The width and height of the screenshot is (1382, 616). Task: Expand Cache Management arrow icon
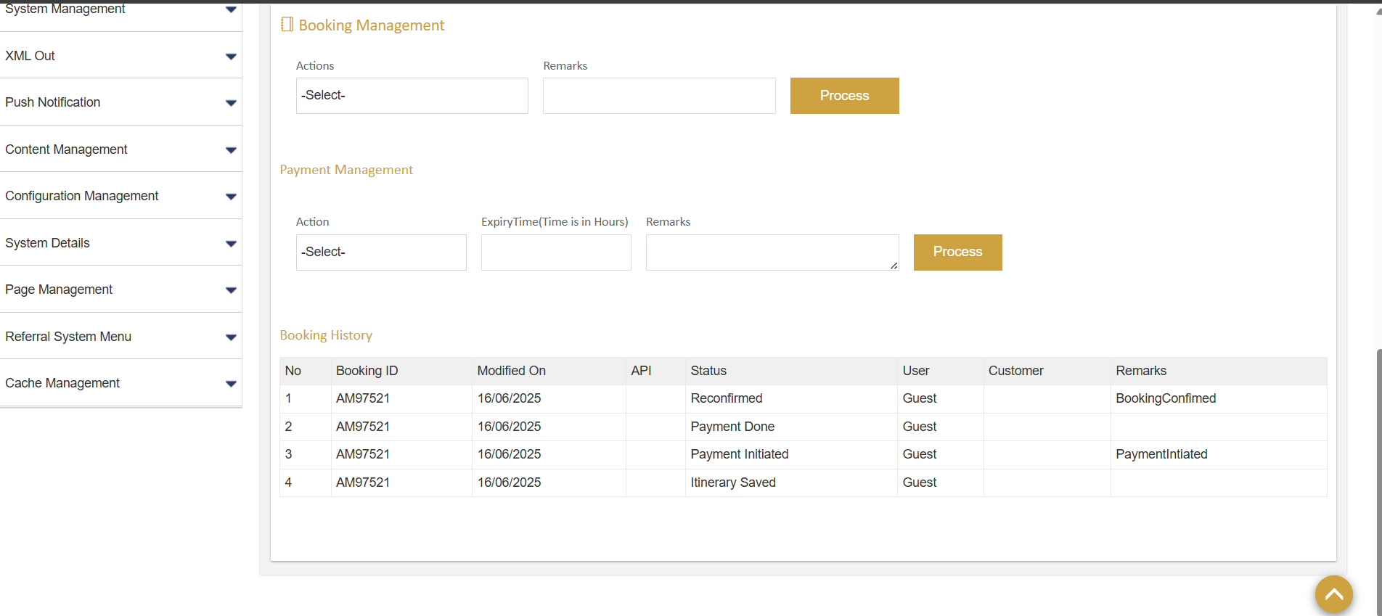[x=231, y=384]
